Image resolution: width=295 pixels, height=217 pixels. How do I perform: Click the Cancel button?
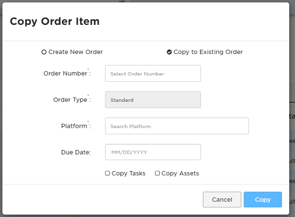pyautogui.click(x=222, y=200)
